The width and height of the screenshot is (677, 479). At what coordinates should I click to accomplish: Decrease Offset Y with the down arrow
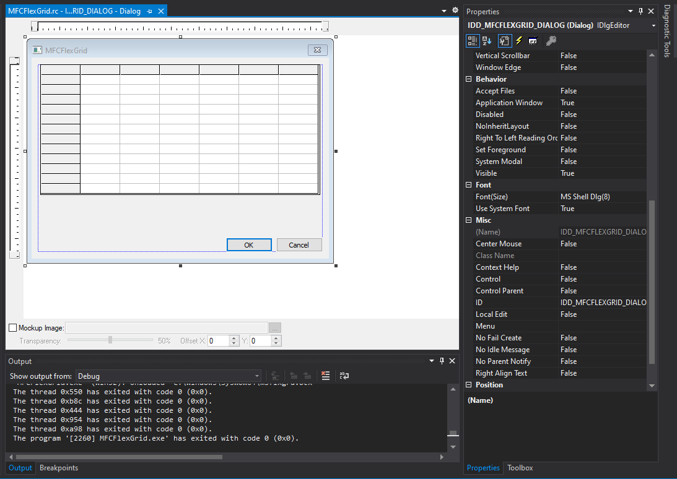276,343
